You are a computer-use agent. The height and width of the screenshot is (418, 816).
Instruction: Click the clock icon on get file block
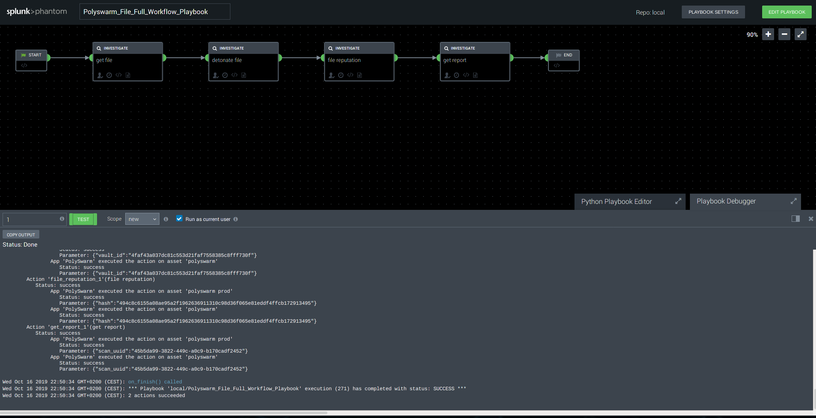pyautogui.click(x=109, y=75)
